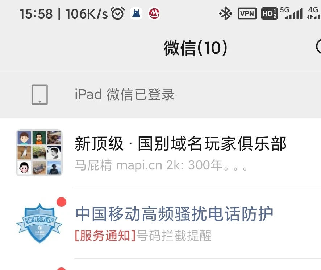Tap the 骚扰防护 shield avatar
This screenshot has height=270, width=321.
(39, 223)
